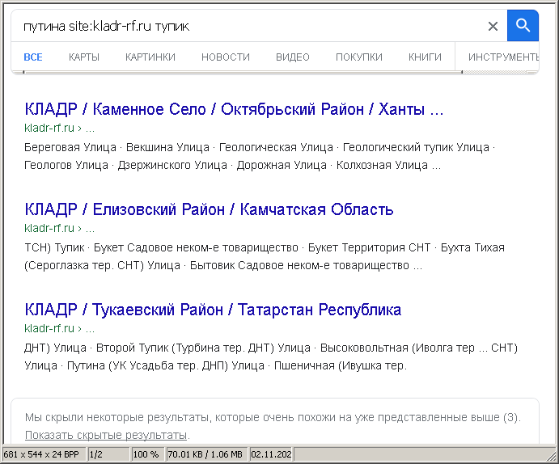Click snippet text "Береговая Улица · Векшина Улица"
Viewport: 559px width, 464px height.
pos(116,147)
